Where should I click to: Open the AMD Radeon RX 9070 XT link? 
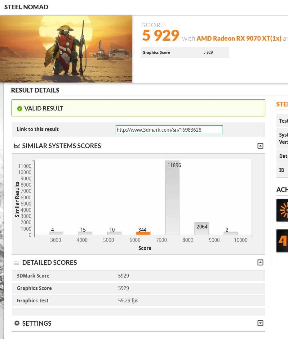coord(239,38)
